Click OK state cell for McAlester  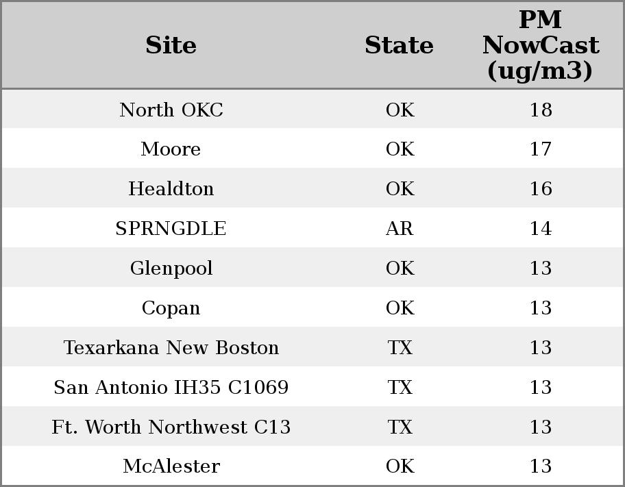400,466
